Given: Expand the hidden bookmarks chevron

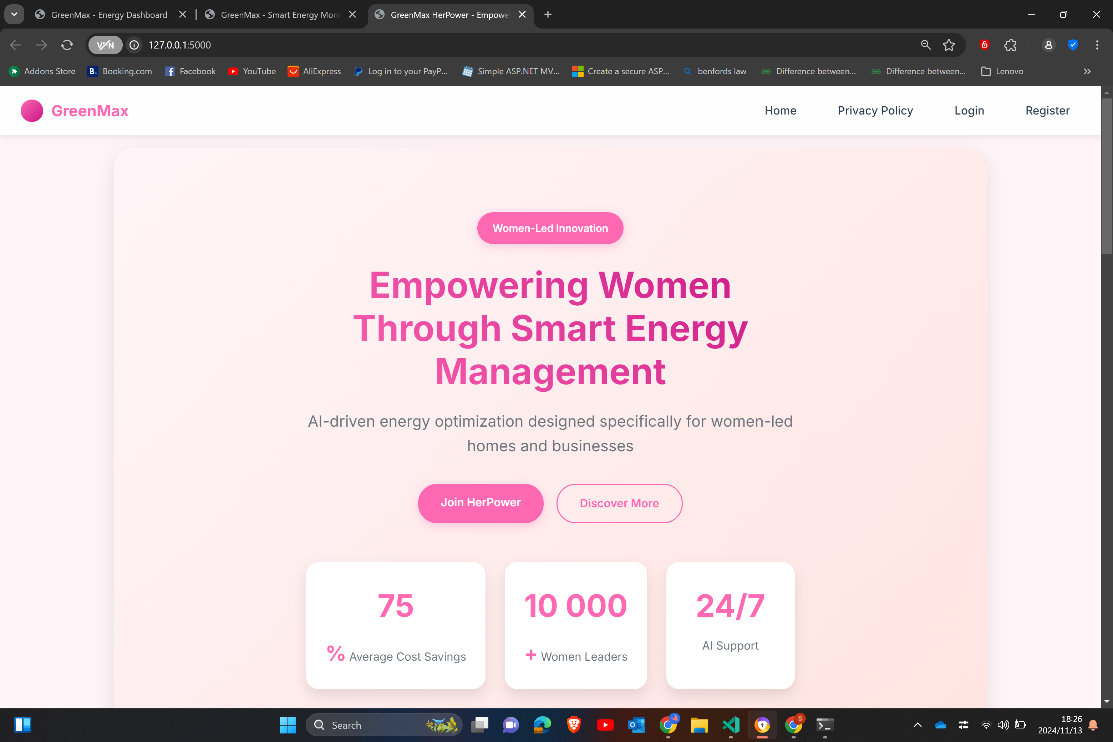Looking at the screenshot, I should tap(1087, 71).
